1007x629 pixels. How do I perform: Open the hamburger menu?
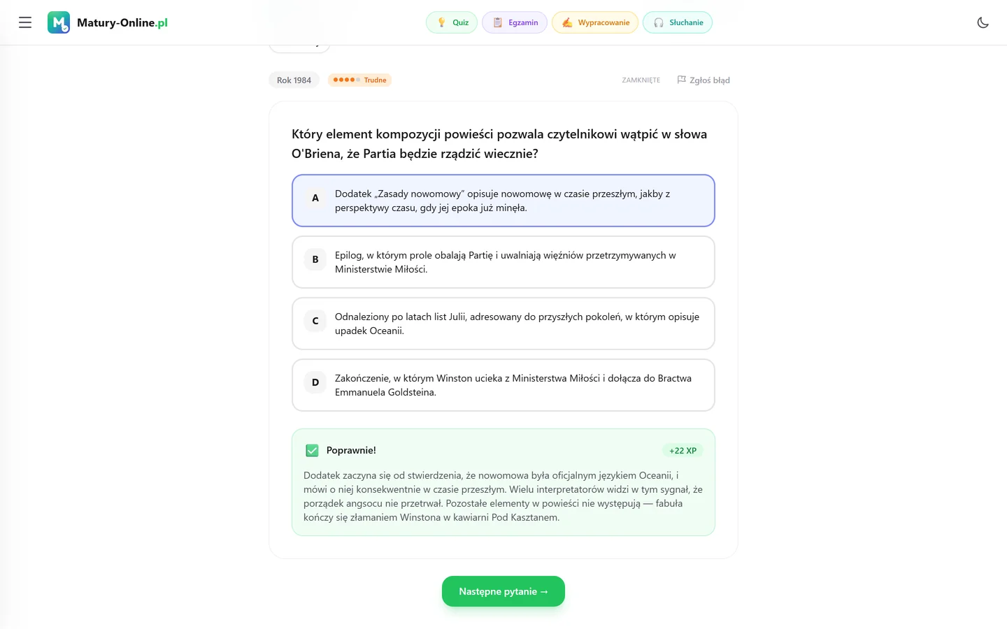tap(25, 22)
